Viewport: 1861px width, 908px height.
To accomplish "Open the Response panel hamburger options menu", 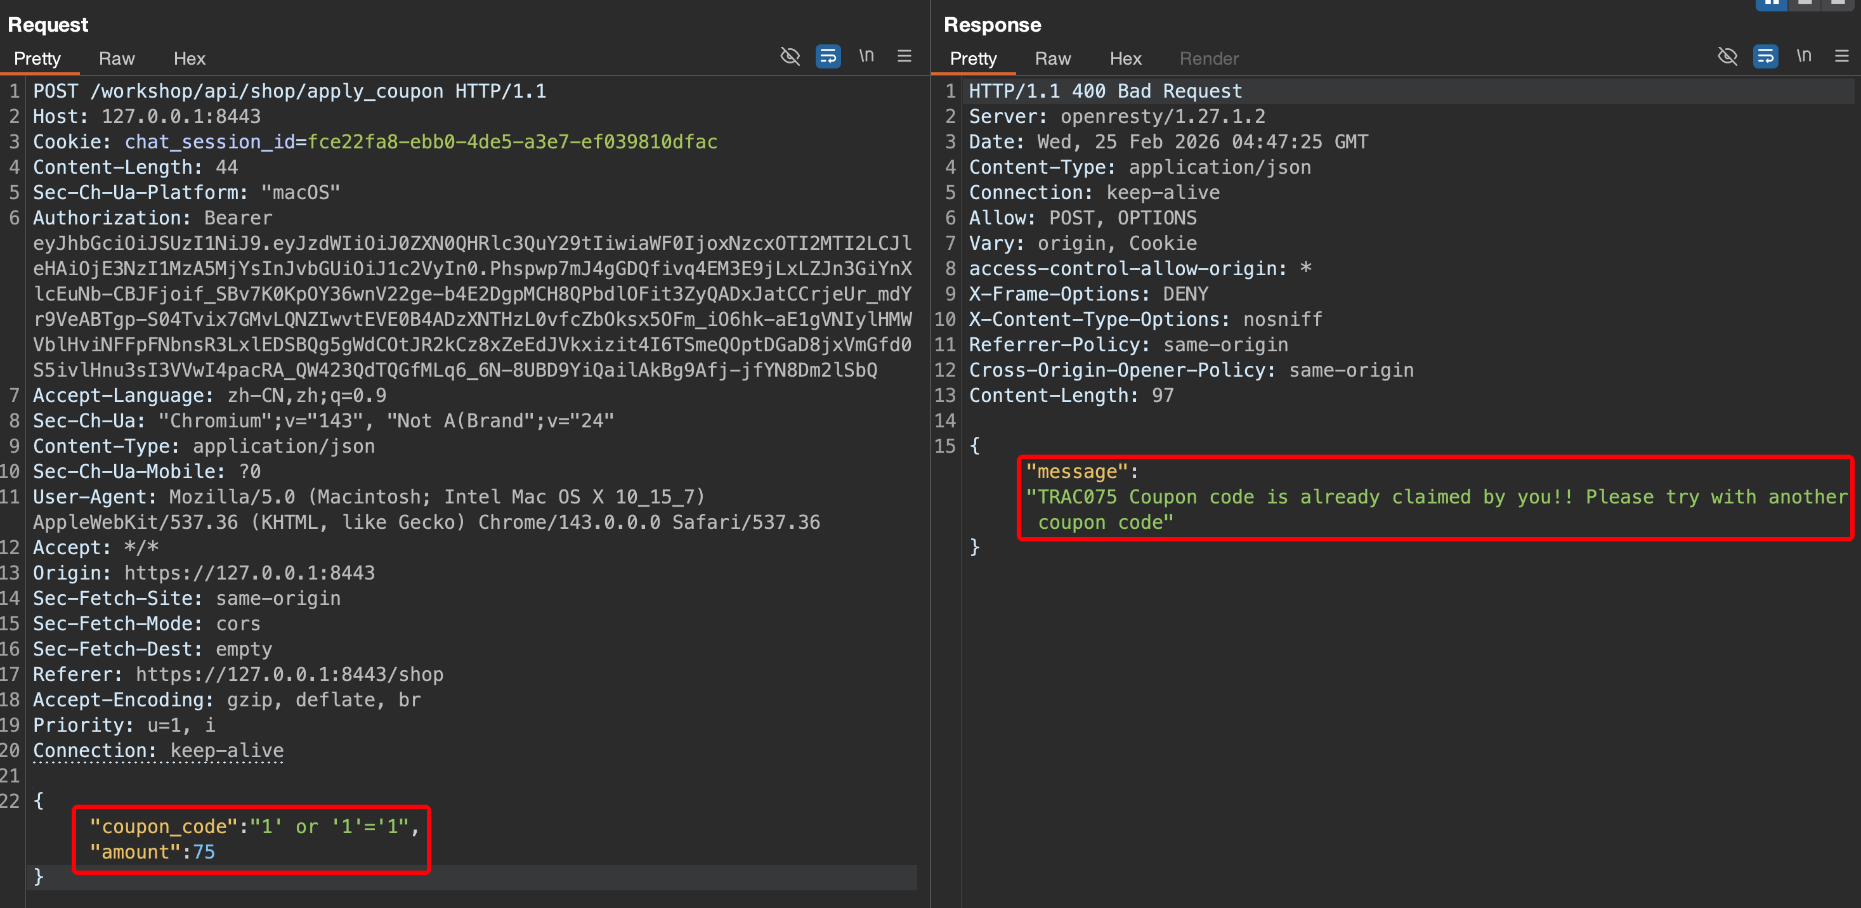I will (1841, 56).
